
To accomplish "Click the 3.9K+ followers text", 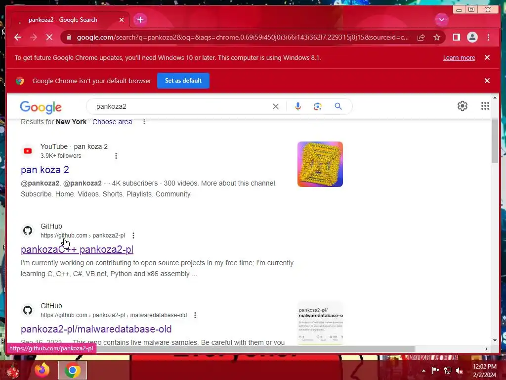I will (x=61, y=156).
